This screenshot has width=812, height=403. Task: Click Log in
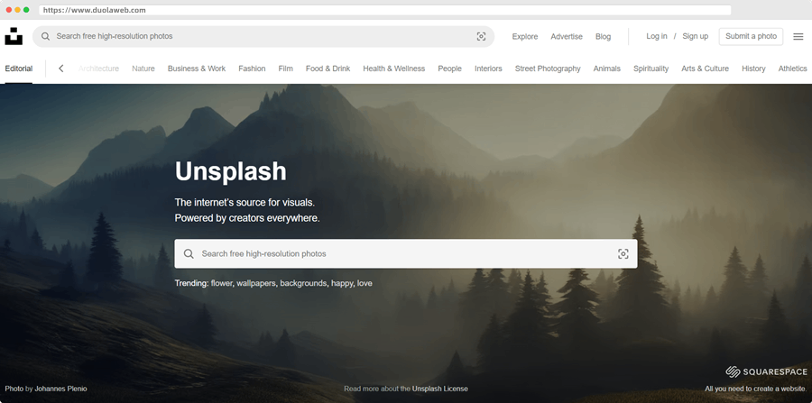click(656, 36)
